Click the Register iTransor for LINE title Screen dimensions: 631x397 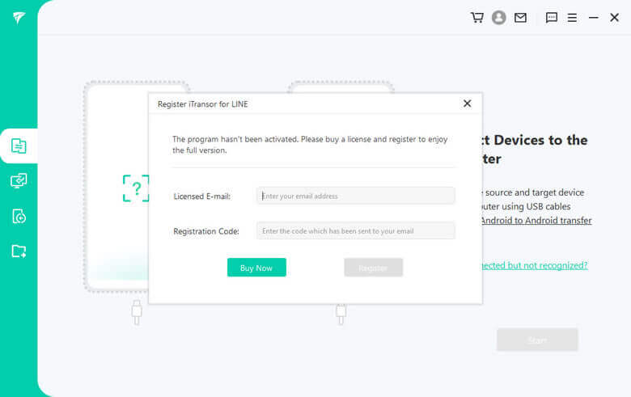202,104
